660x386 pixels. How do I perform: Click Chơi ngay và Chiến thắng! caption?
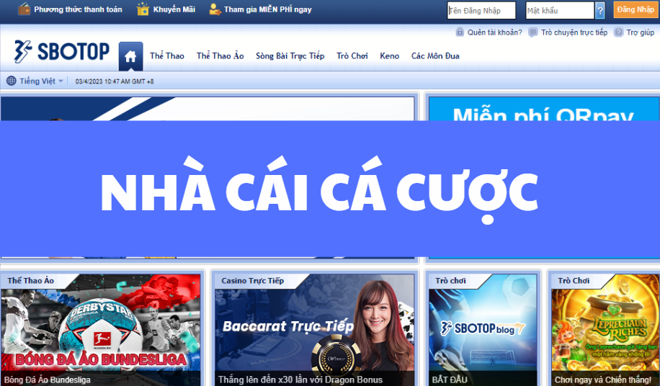[603, 380]
